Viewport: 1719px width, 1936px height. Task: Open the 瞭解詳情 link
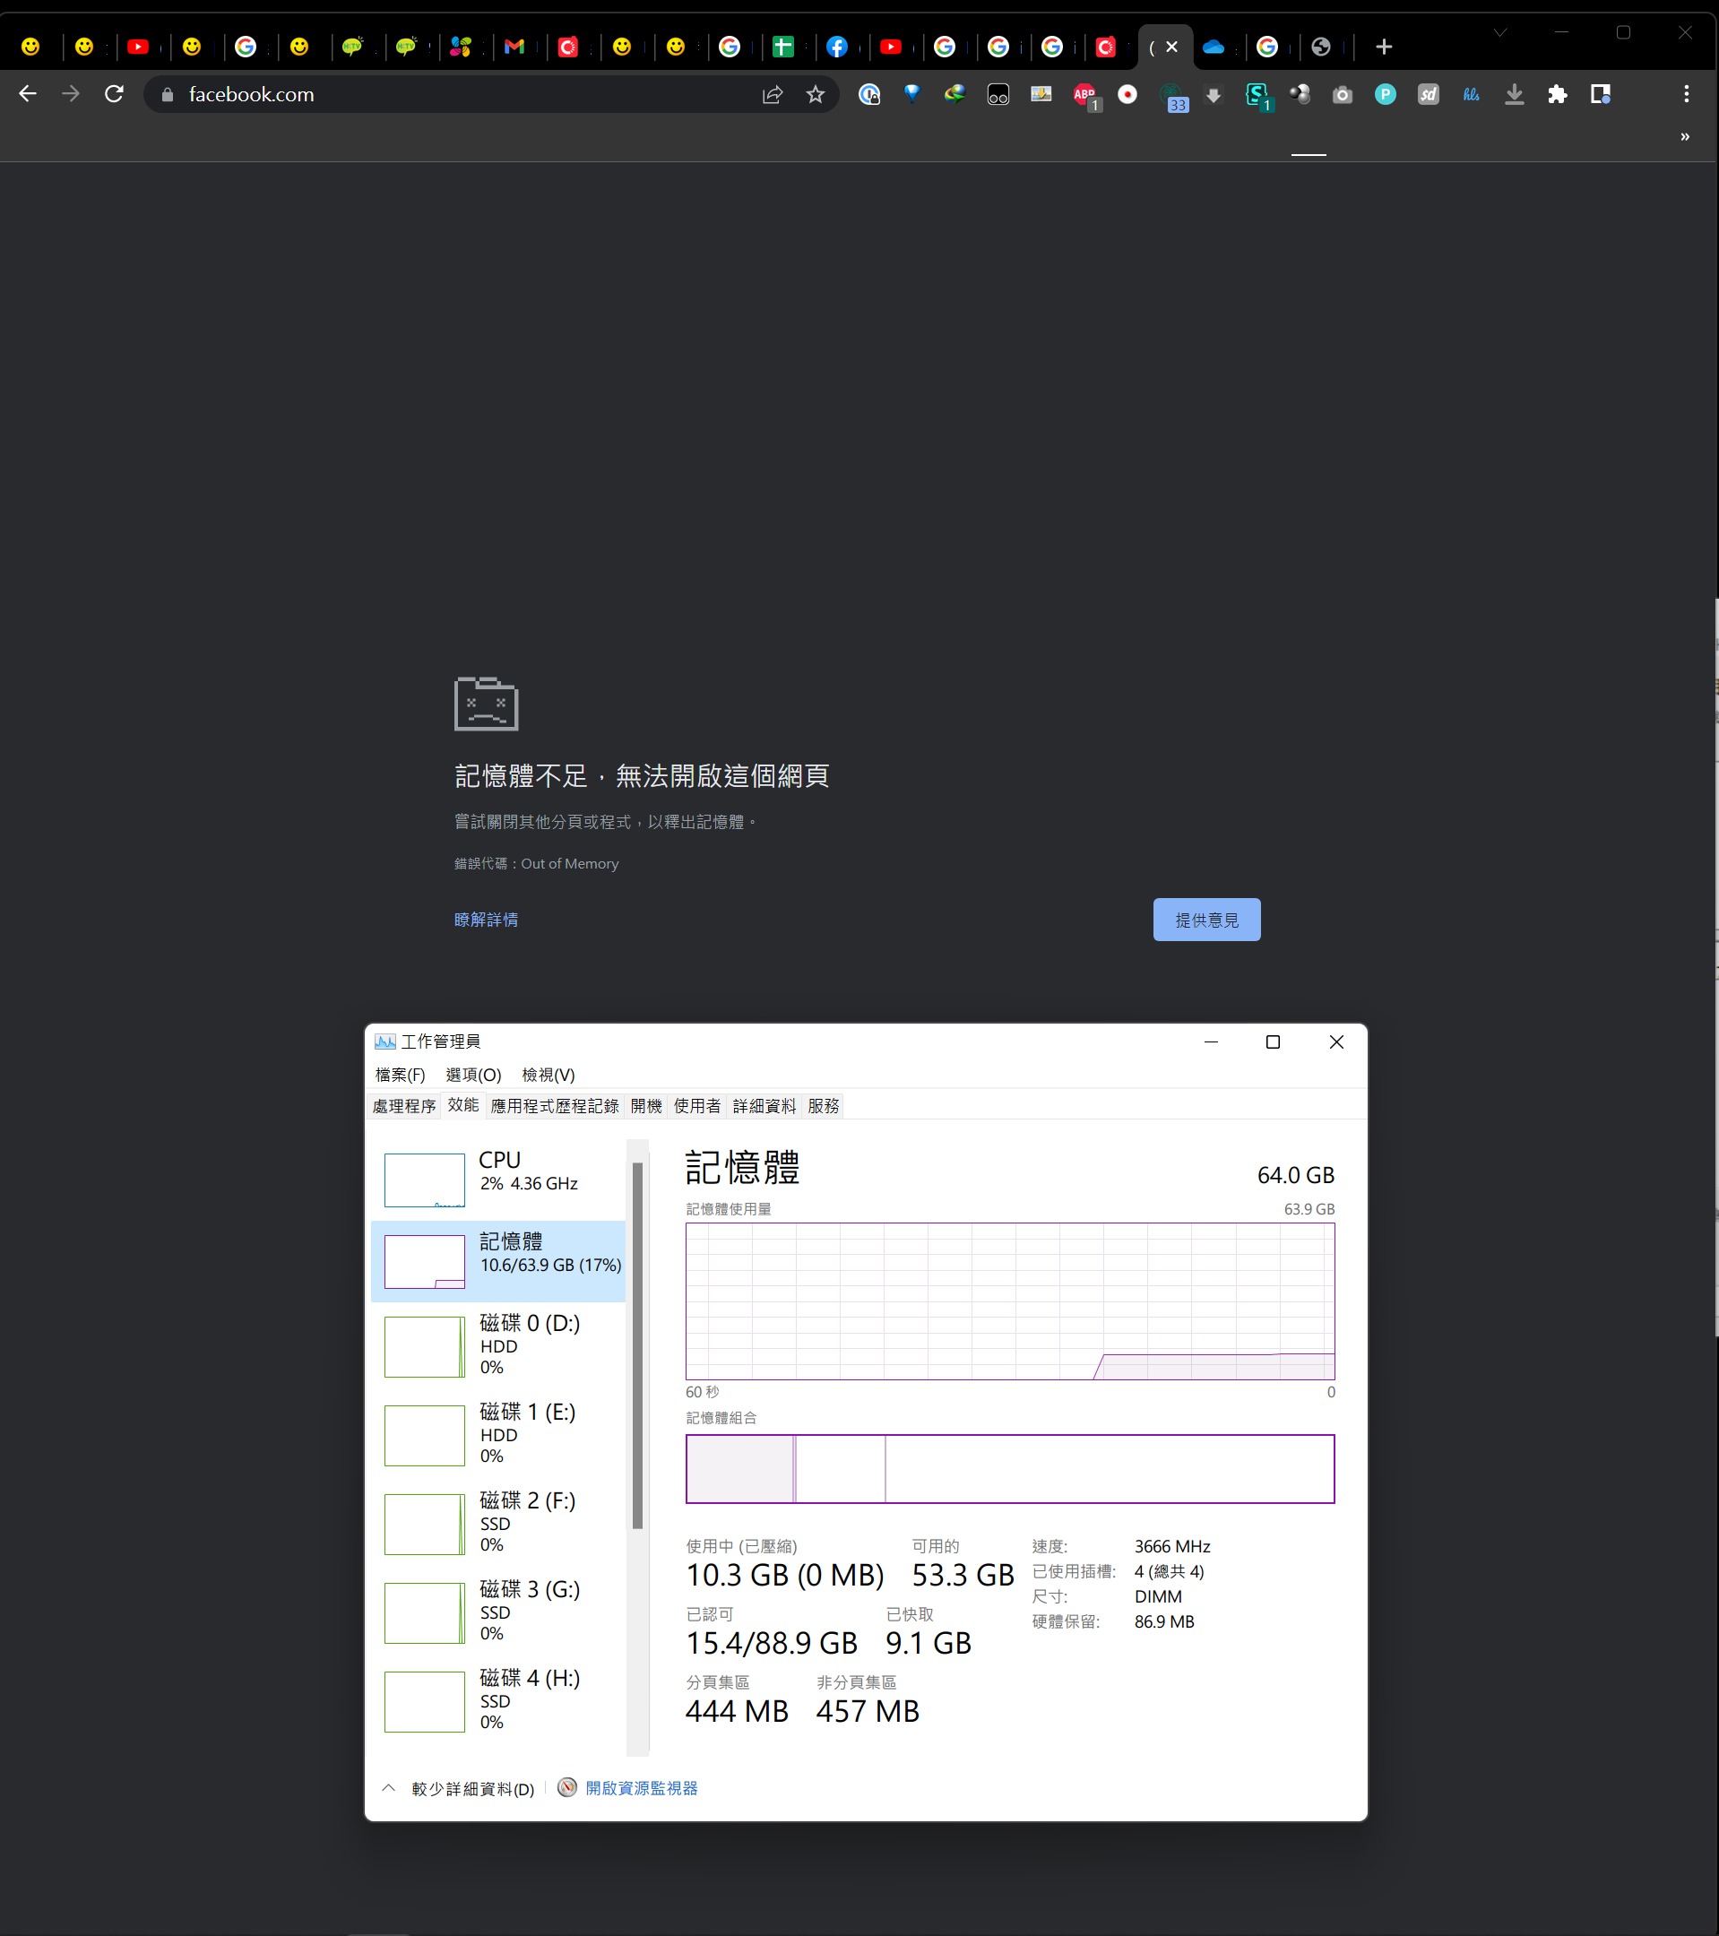click(486, 919)
